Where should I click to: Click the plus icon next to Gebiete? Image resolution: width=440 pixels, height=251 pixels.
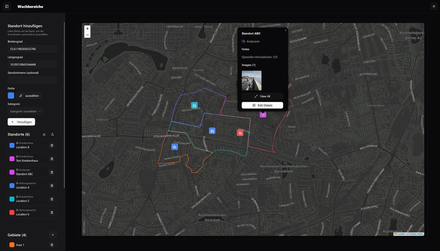point(53,235)
